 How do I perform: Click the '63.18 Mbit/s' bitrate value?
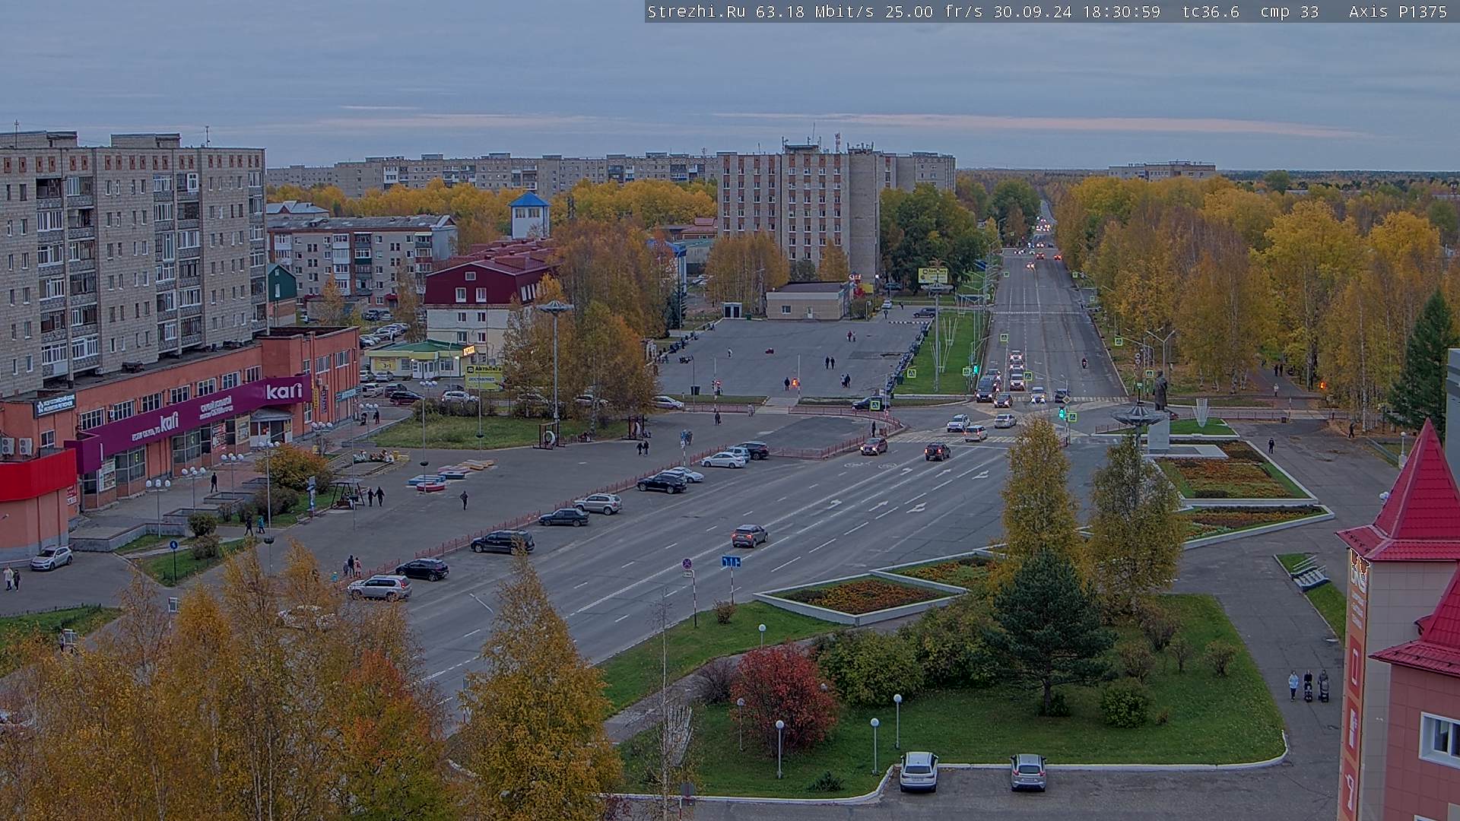[814, 11]
